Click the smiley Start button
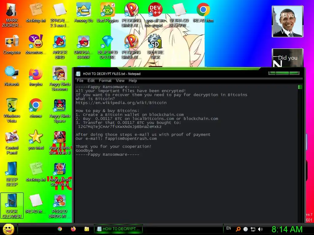The height and width of the screenshot is (235, 314). pos(9,229)
